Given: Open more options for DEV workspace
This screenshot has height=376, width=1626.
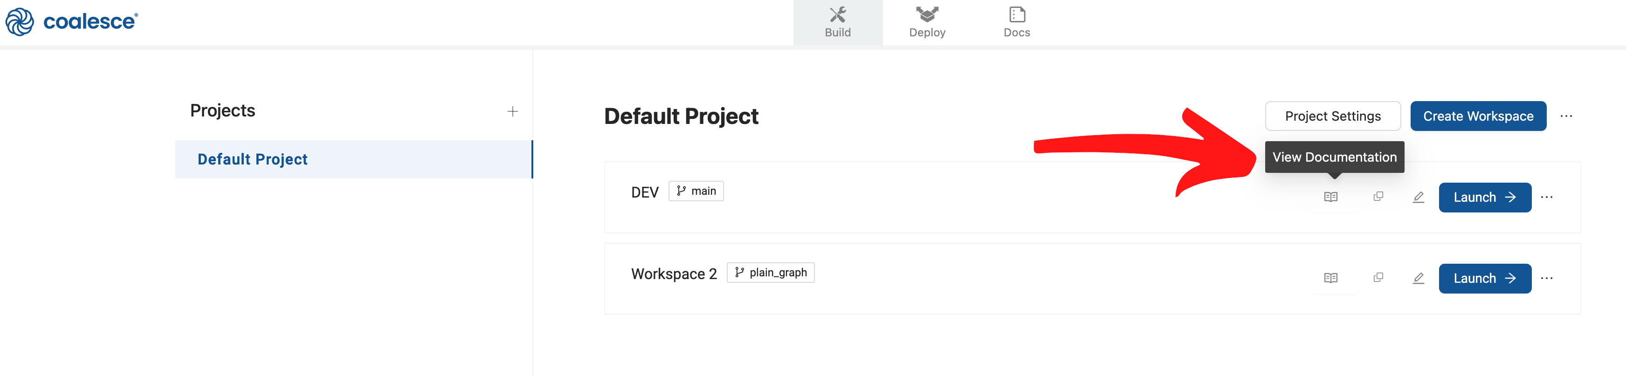Looking at the screenshot, I should [1546, 197].
